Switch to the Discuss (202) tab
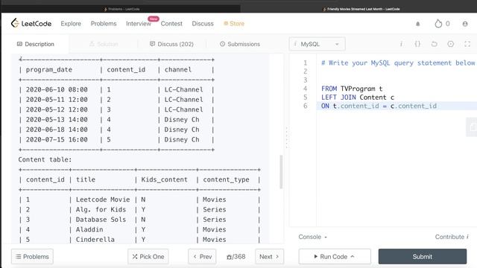The width and height of the screenshot is (477, 268). pyautogui.click(x=171, y=44)
